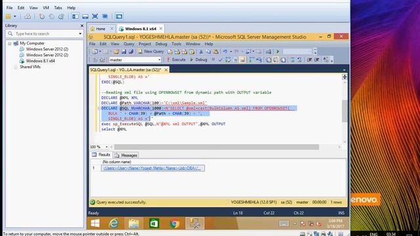Toggle the VMware thumbnail bar

(85, 16)
